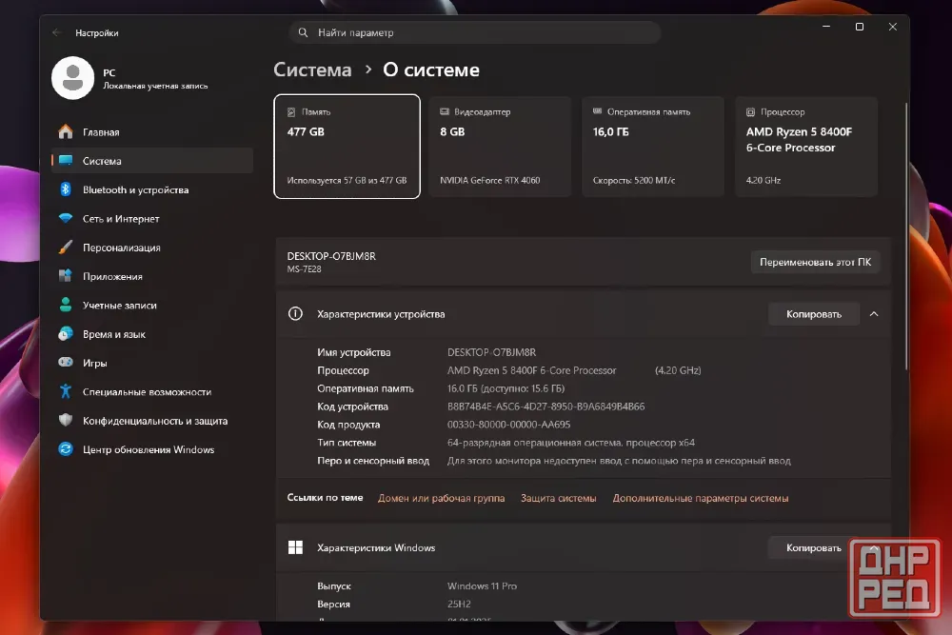
Task: Click the Персонализация brush icon
Action: point(66,248)
